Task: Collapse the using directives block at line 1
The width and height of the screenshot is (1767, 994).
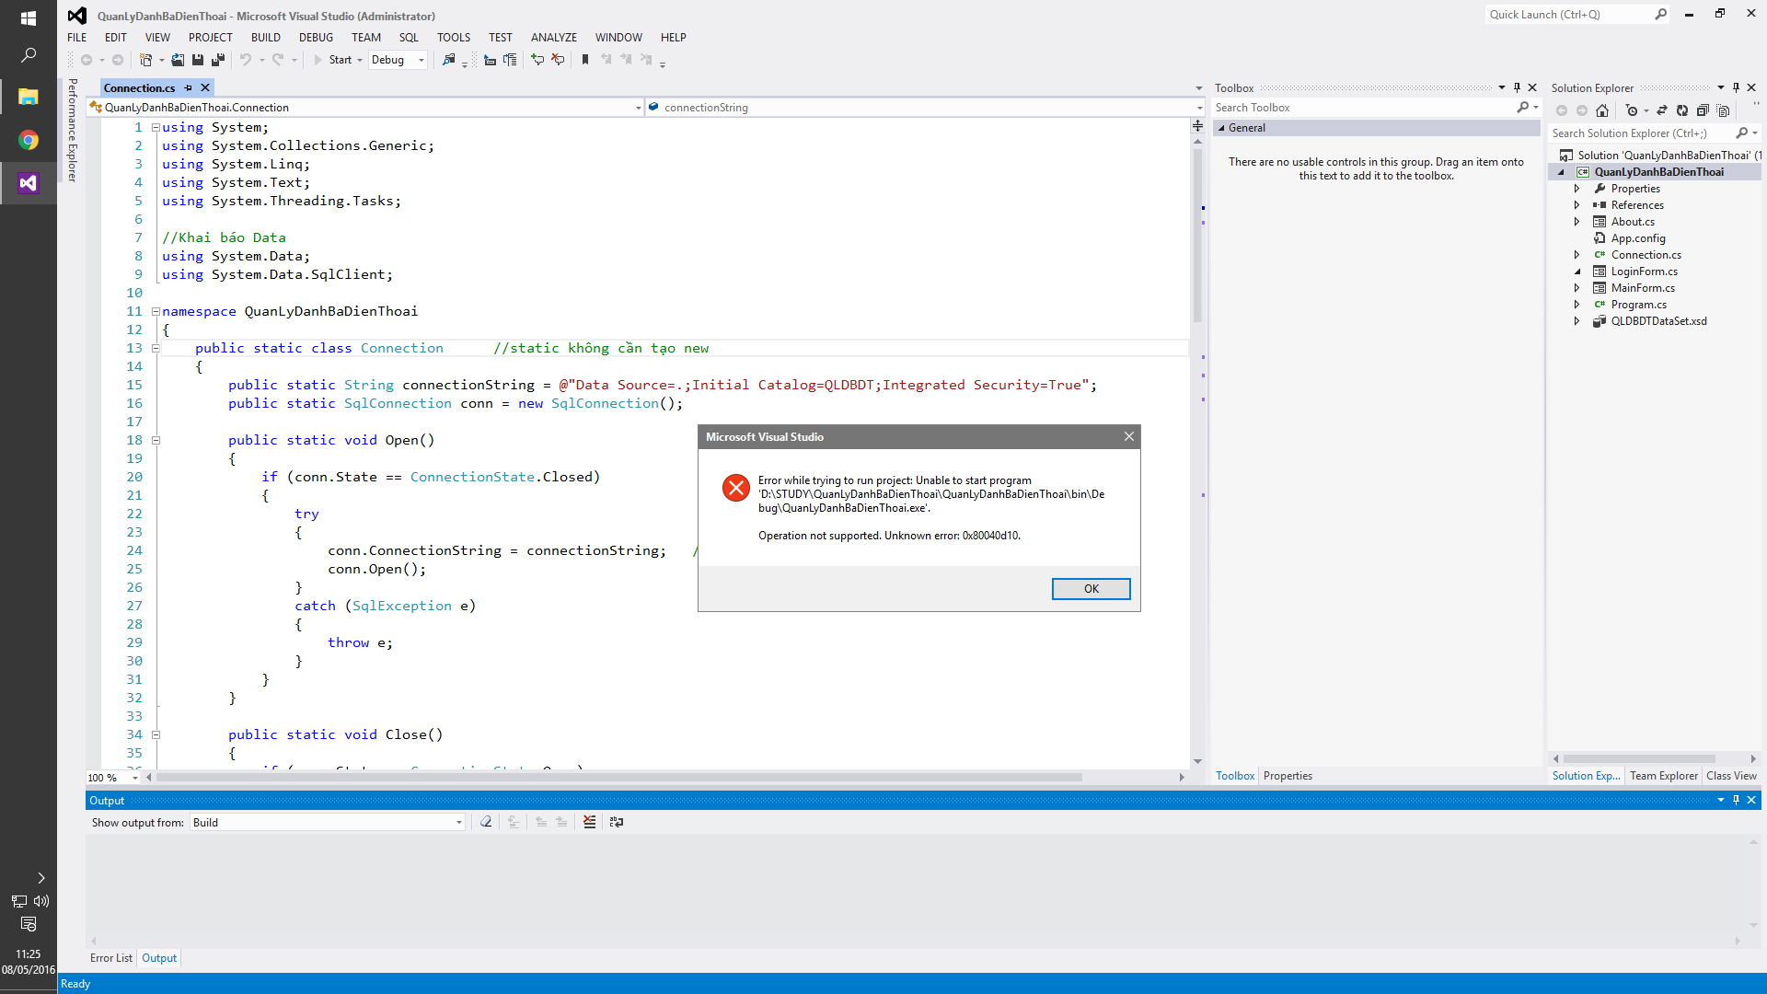Action: 156,127
